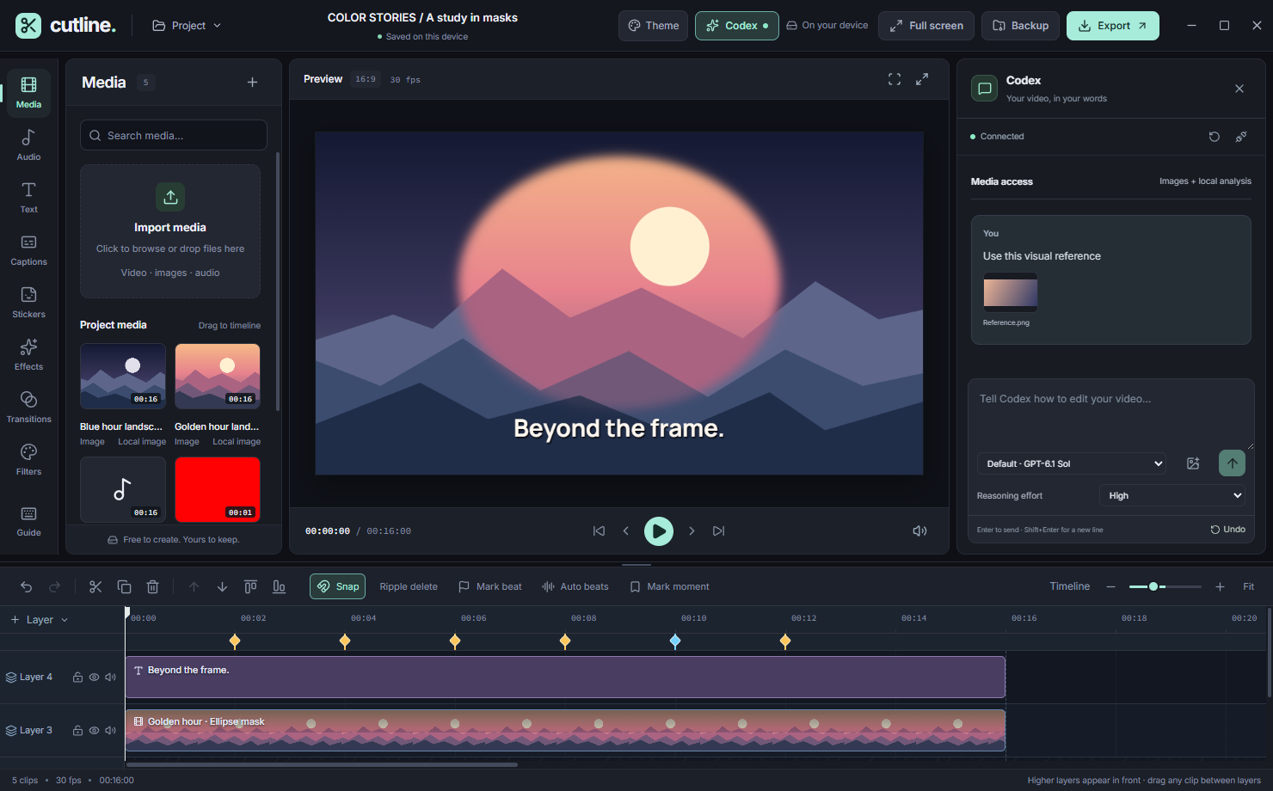Expand the add Layer dropdown

[40, 620]
